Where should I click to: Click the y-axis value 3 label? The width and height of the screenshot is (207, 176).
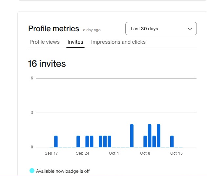32,113
